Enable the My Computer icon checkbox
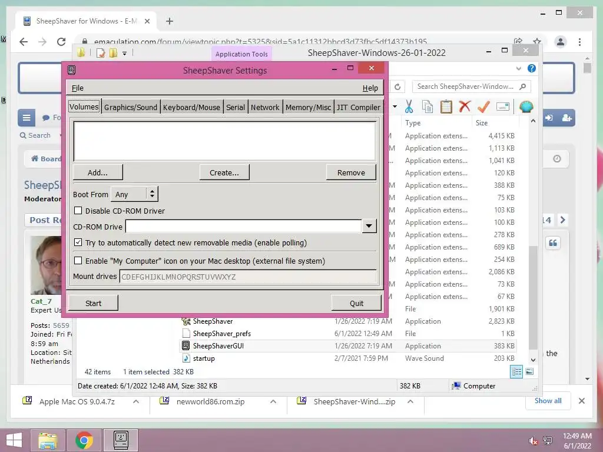 coord(78,261)
